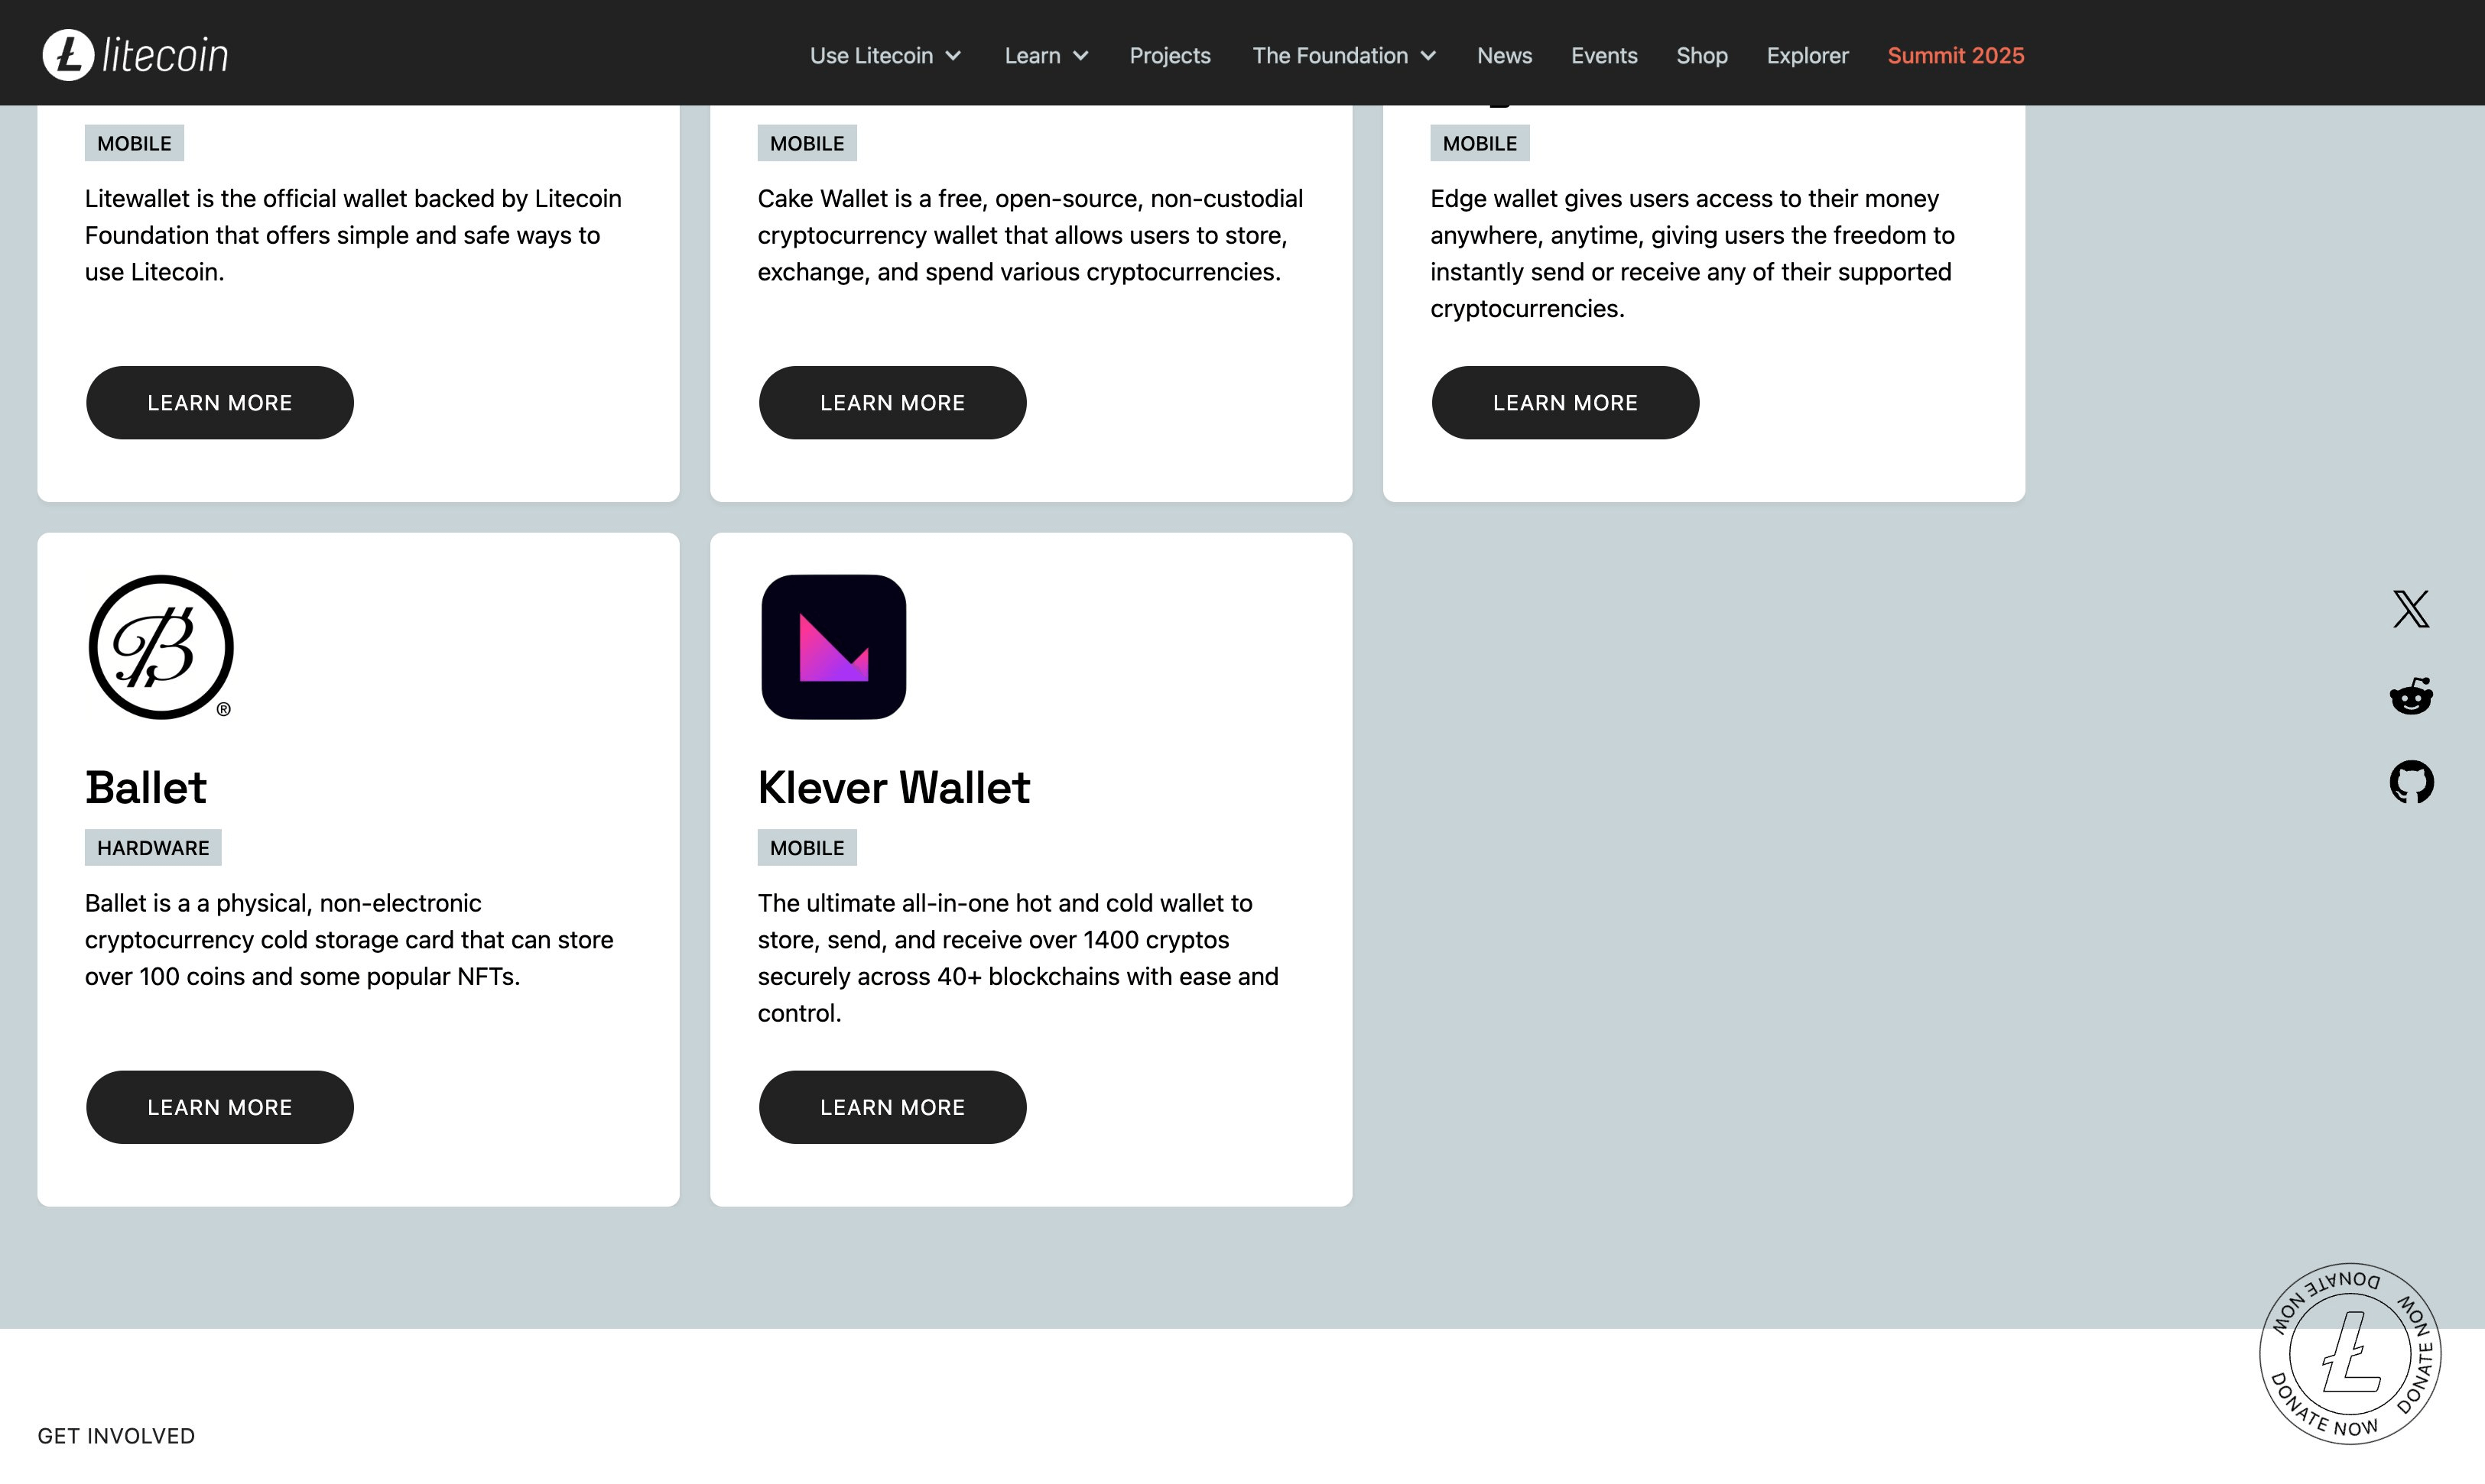
Task: Open the Projects nav item
Action: [x=1169, y=56]
